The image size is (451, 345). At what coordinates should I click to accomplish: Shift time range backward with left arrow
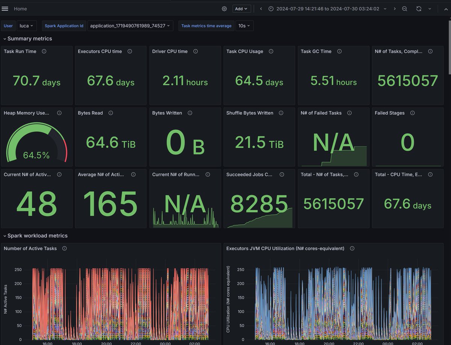click(x=261, y=9)
